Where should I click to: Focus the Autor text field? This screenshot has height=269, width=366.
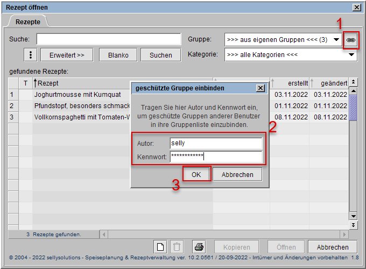pos(216,144)
